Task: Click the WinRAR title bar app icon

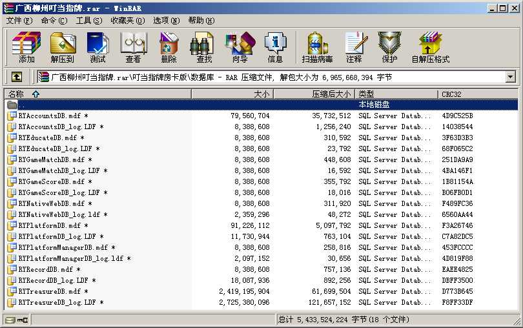Action: (8, 8)
